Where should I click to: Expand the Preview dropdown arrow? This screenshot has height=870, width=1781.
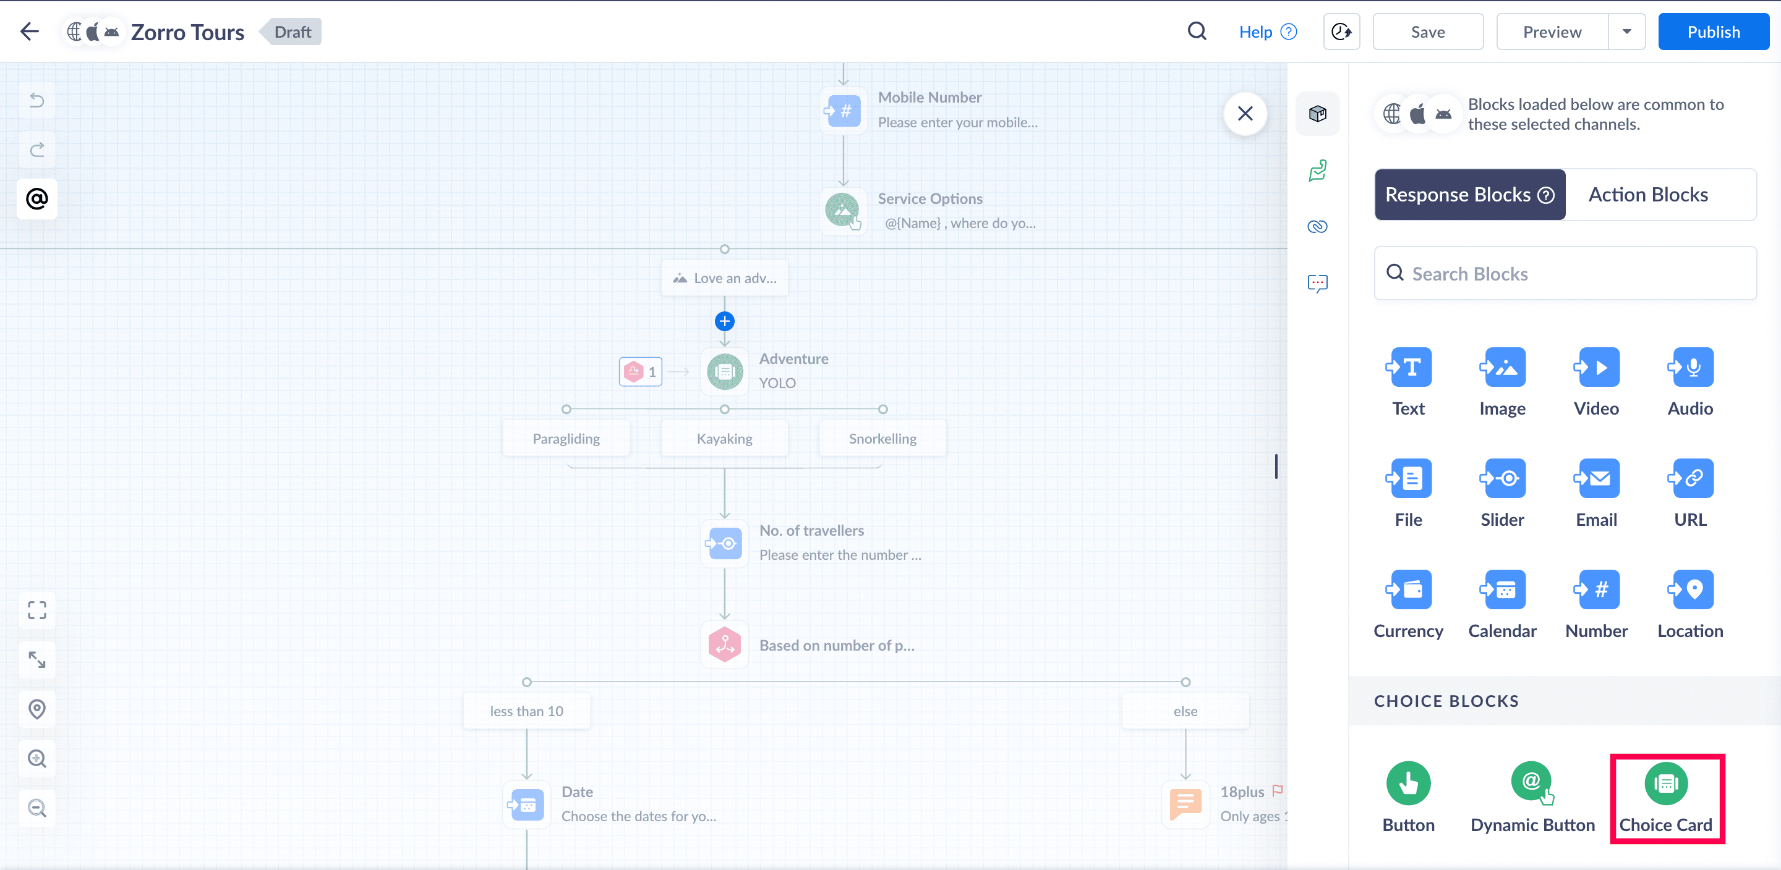pos(1626,32)
